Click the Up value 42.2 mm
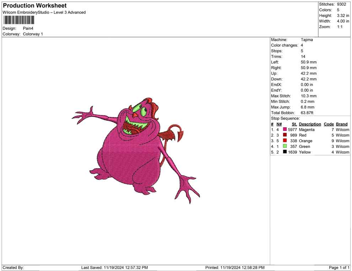 coord(309,73)
